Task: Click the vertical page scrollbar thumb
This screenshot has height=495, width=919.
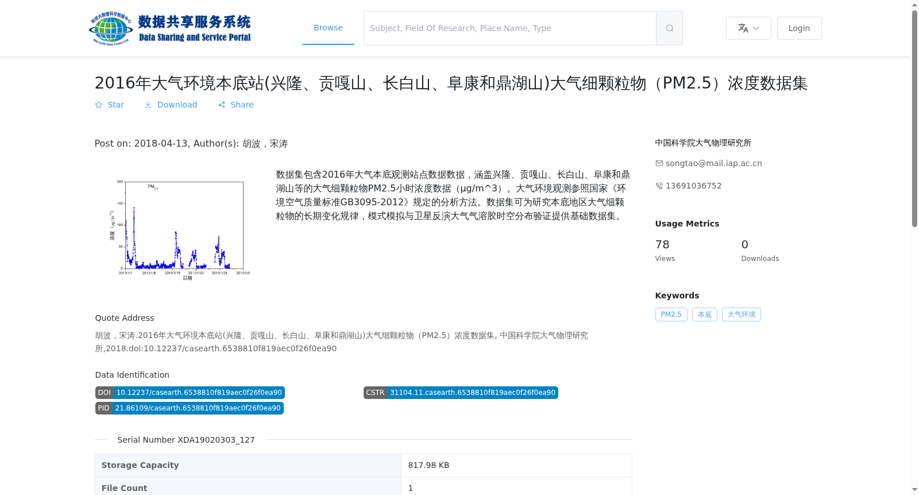Action: pos(914,118)
